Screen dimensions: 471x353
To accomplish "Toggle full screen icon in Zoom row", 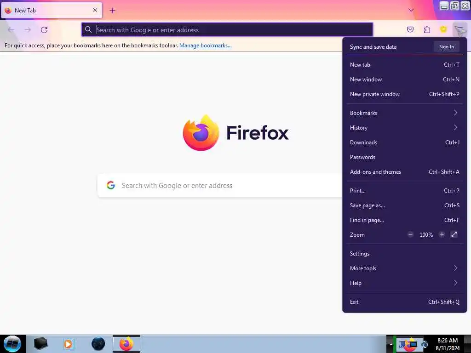I will tap(454, 234).
